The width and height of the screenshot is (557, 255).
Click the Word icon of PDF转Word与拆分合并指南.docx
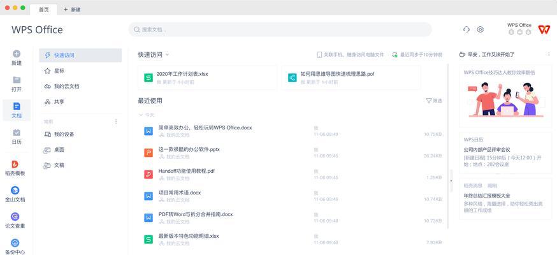pos(148,218)
